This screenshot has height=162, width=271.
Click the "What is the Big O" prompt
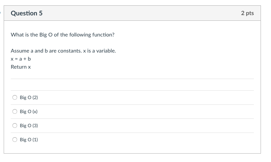(x=62, y=35)
